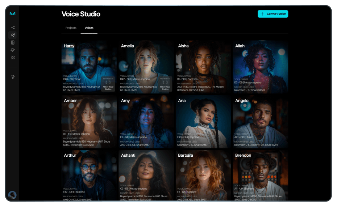Open the shuffle arrows sidebar icon
337x207 pixels.
coord(13,28)
